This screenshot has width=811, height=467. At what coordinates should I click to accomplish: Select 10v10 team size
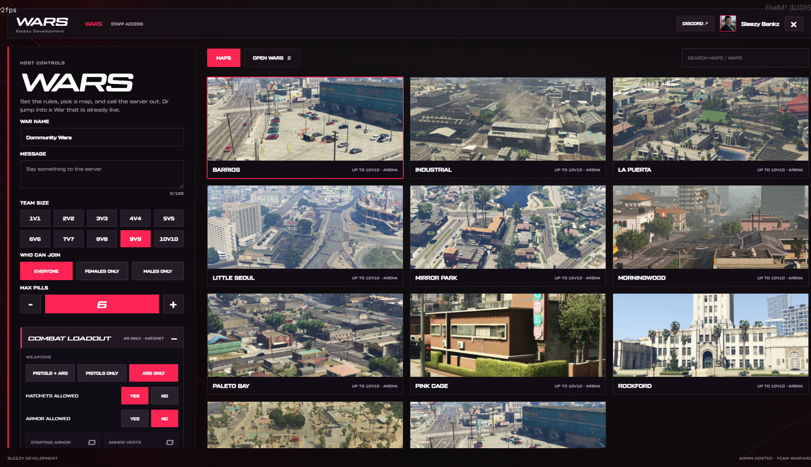[169, 239]
